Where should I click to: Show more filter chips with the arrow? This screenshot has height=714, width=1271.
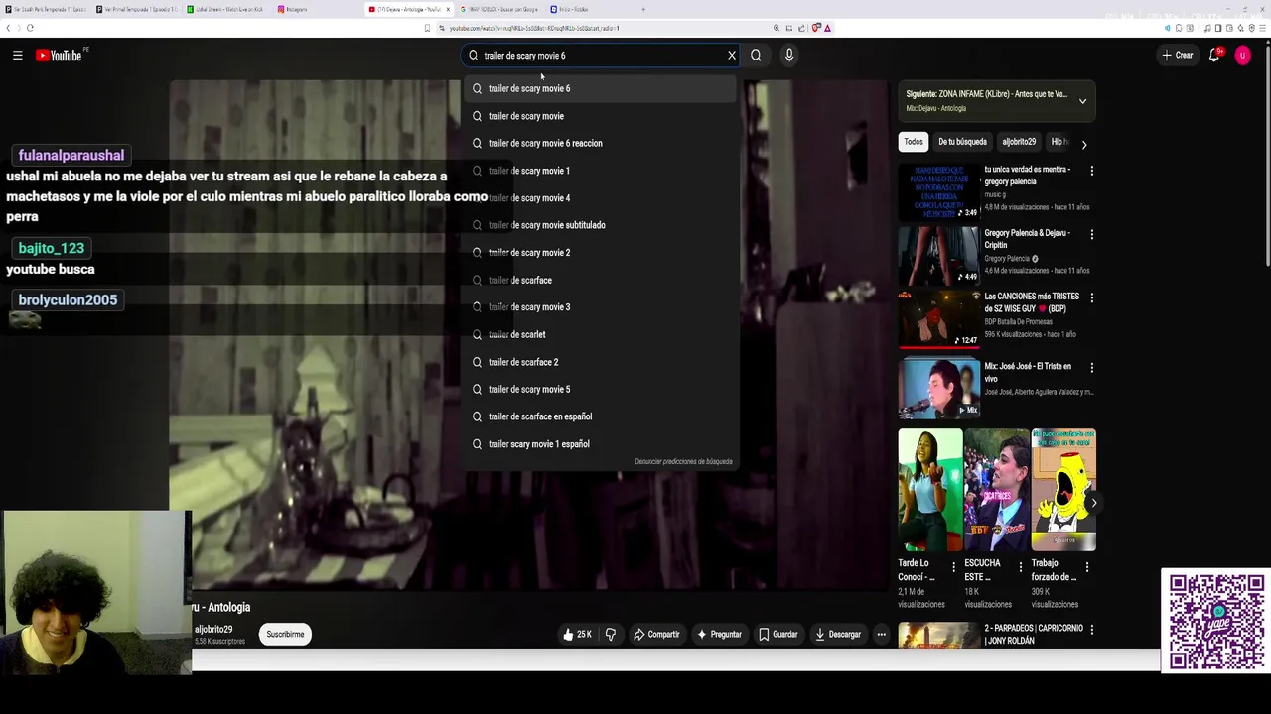coord(1084,144)
